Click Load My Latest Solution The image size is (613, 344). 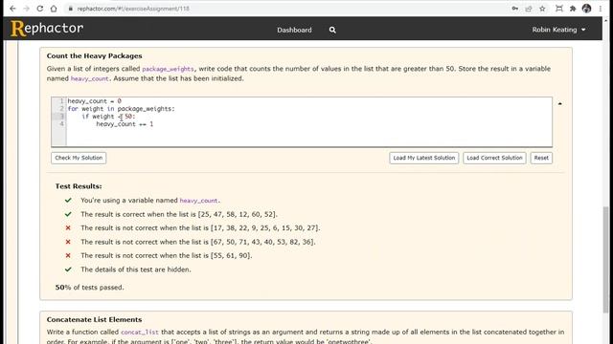pyautogui.click(x=423, y=158)
